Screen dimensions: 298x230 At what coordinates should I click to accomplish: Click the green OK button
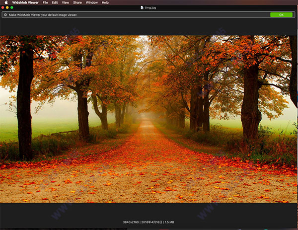[x=281, y=15]
